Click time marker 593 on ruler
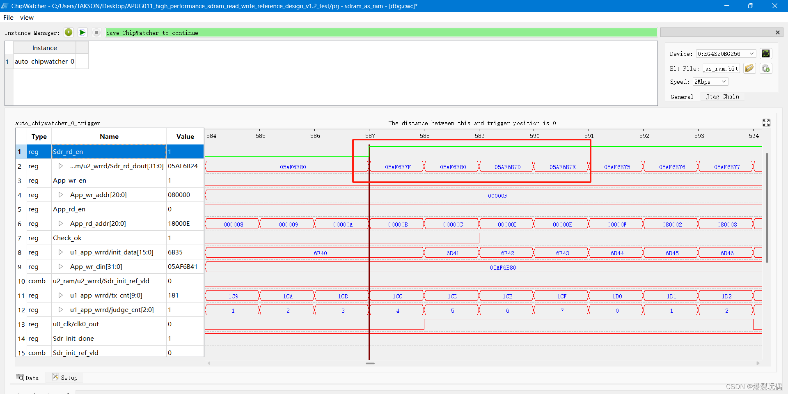788x394 pixels. 699,136
